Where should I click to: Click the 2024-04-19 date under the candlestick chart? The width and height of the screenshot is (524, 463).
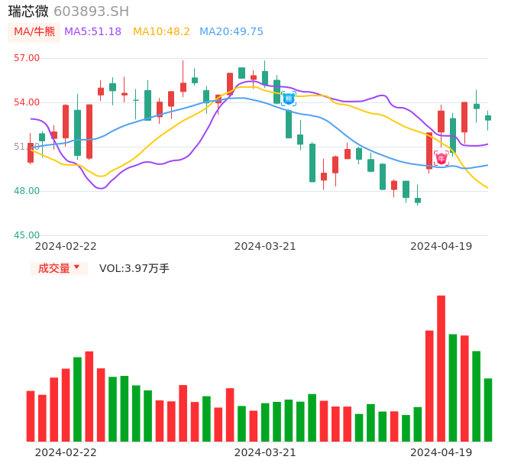[442, 246]
